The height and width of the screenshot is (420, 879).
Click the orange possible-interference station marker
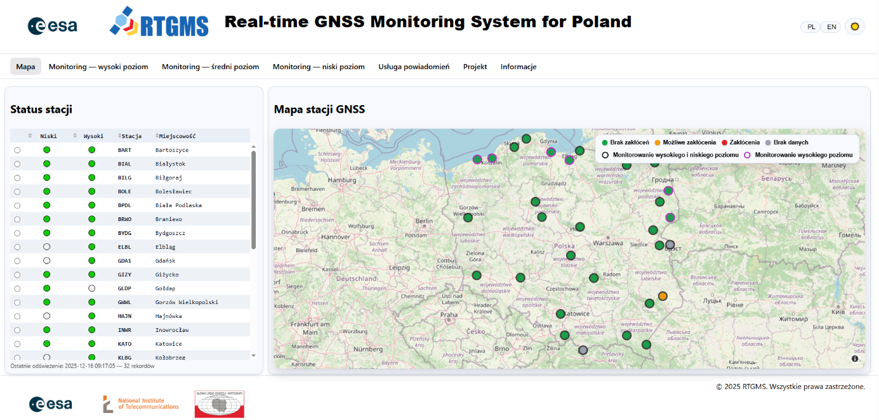(663, 296)
